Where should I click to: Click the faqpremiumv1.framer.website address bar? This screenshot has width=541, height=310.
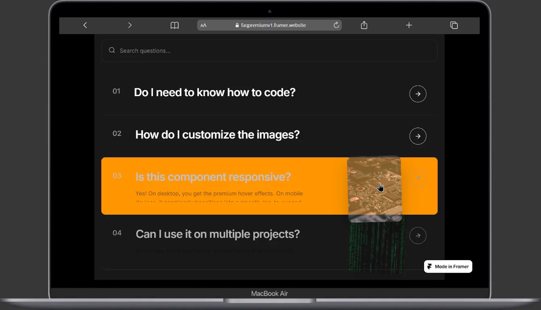click(x=269, y=25)
